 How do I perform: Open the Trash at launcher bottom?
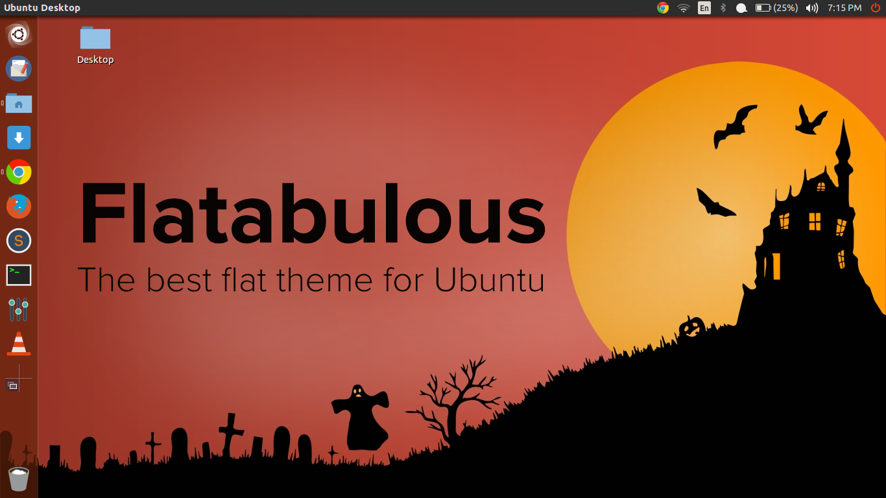[19, 479]
